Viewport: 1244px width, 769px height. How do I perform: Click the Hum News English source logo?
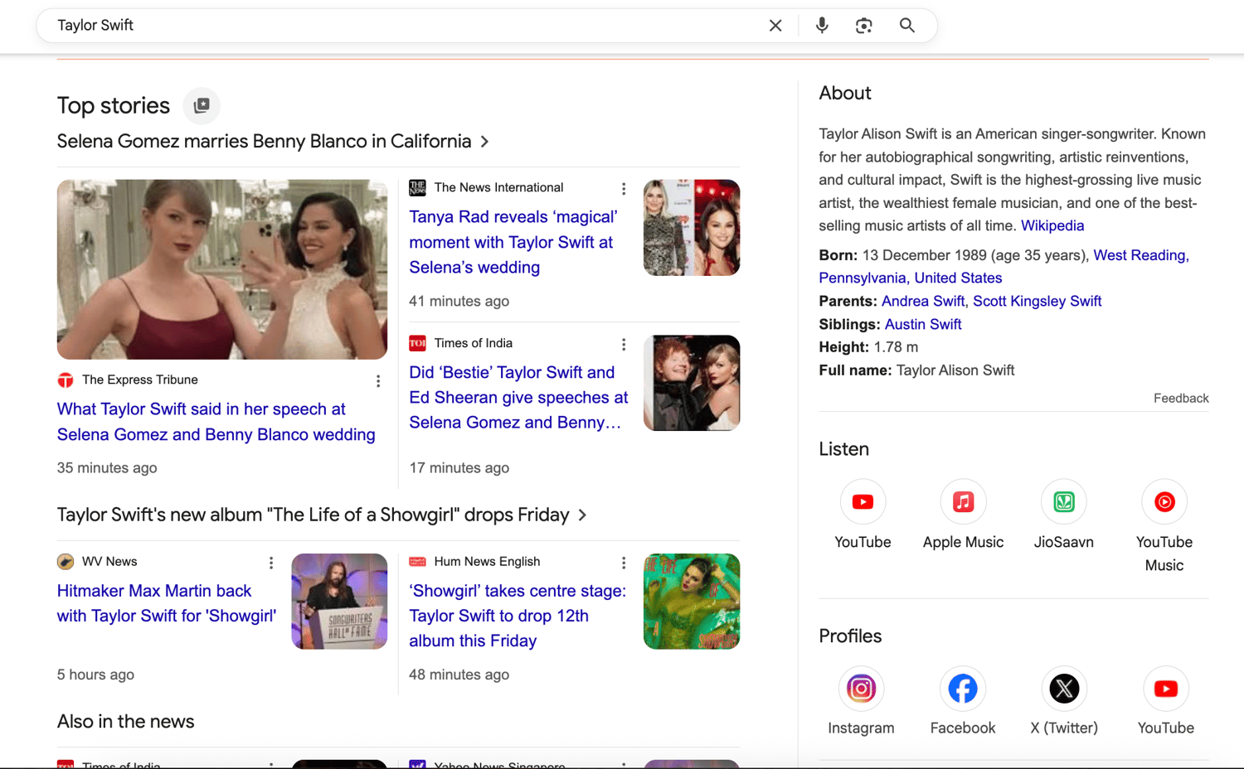(417, 562)
